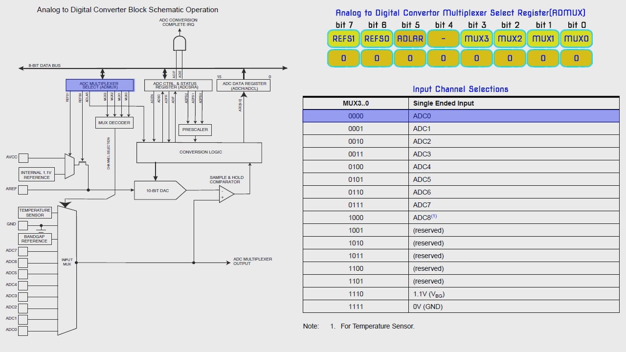Click the MUX0 register bit
The height and width of the screenshot is (352, 626).
click(576, 39)
